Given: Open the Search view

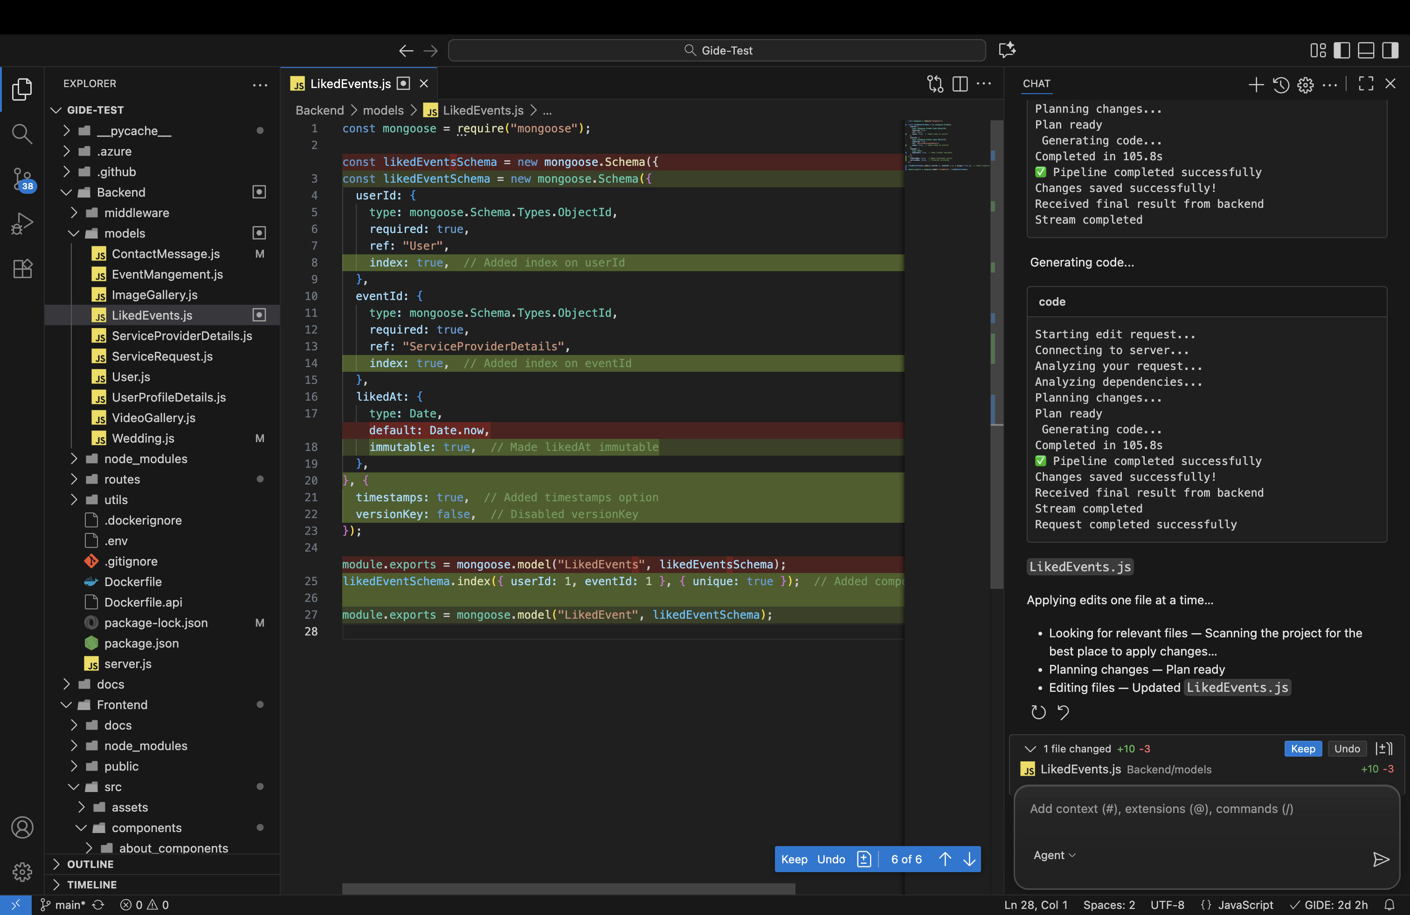Looking at the screenshot, I should [x=22, y=134].
